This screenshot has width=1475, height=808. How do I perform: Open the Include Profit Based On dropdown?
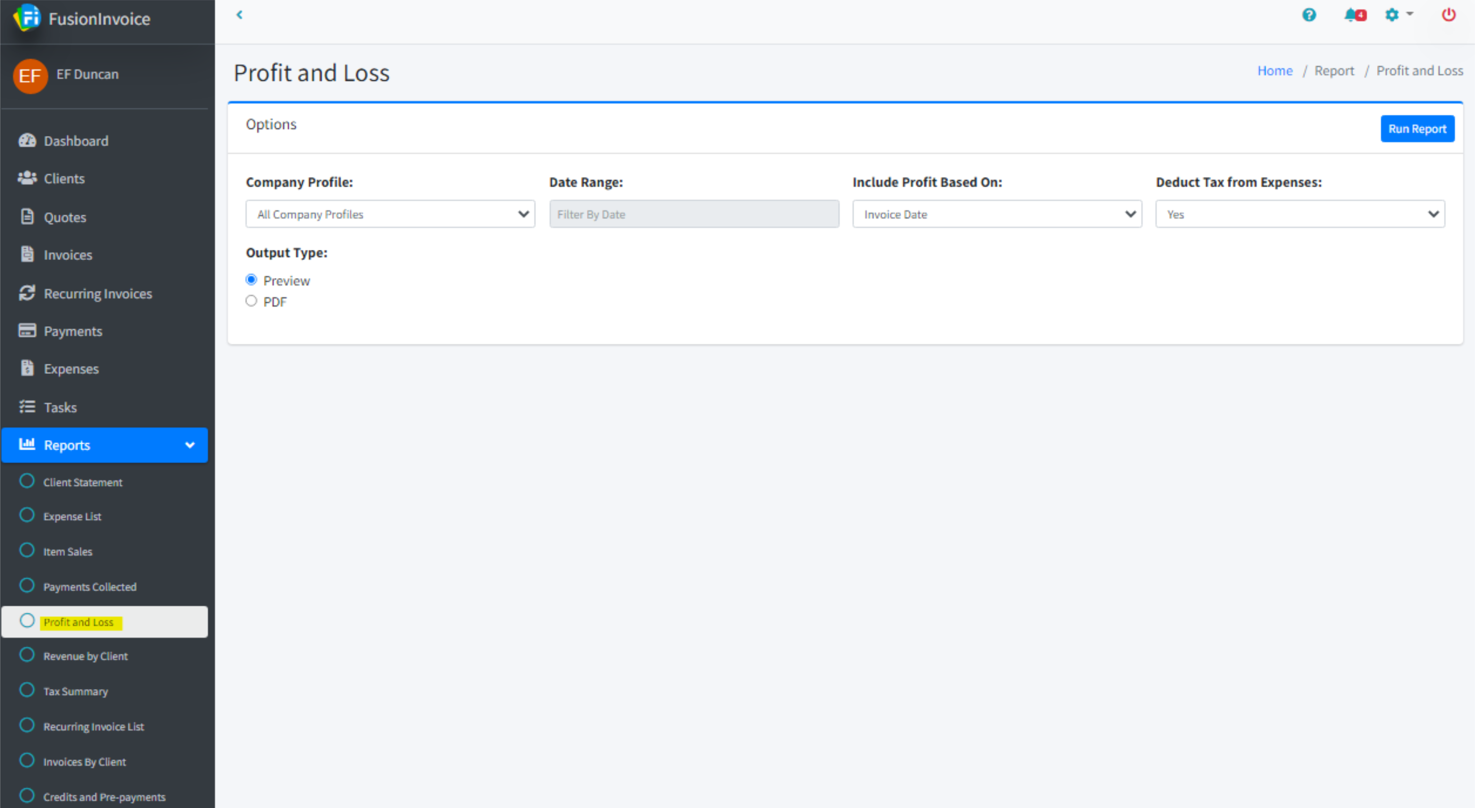[997, 214]
